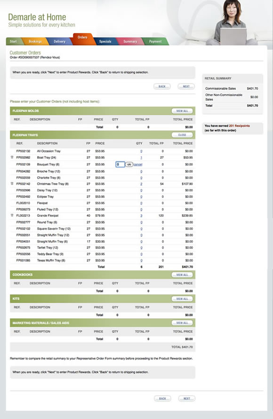Image resolution: width=273 pixels, height=419 pixels.
Task: Open the Start tab
Action: click(x=13, y=41)
